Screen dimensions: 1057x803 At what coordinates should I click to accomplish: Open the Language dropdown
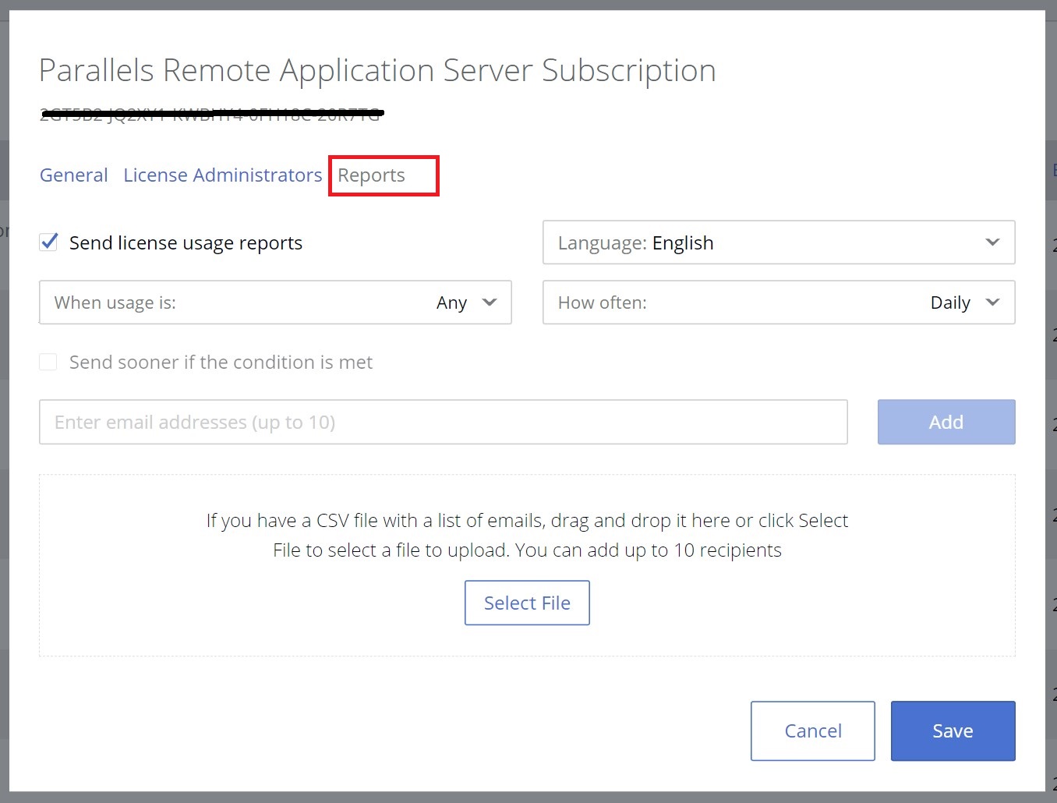pos(779,242)
